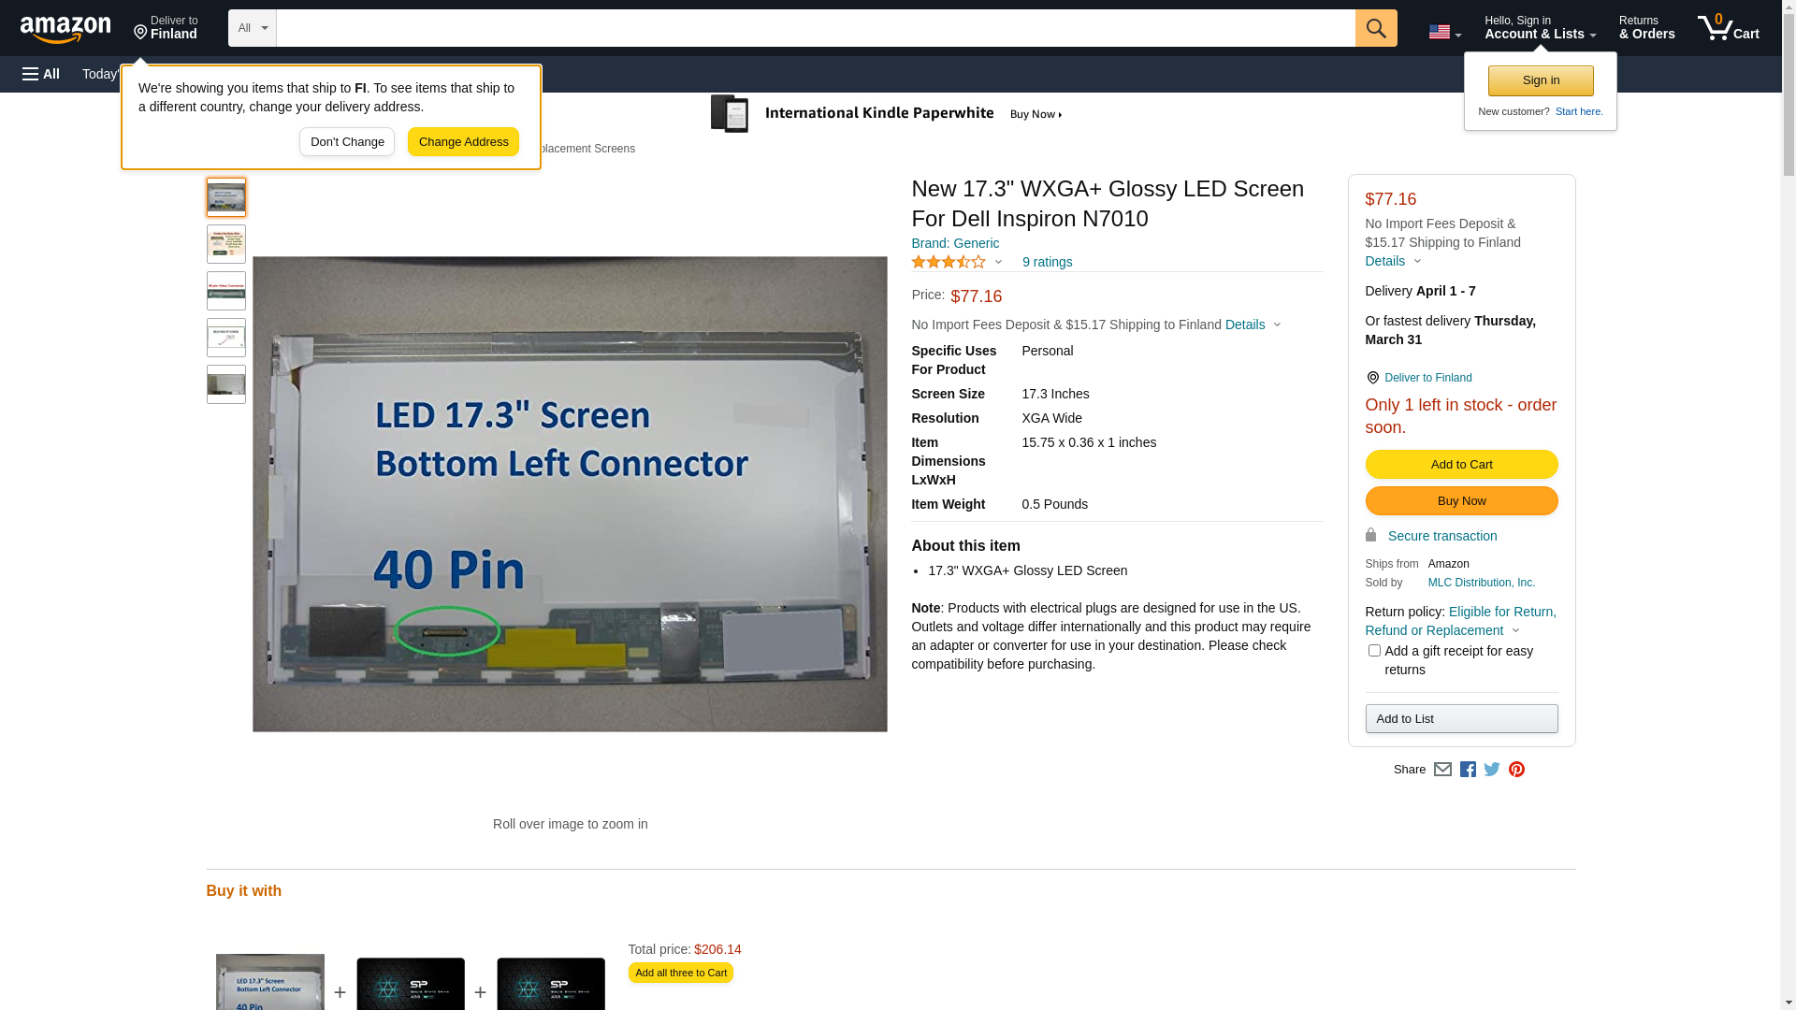Viewport: 1796px width, 1010px height.
Task: Open the US flag language selector
Action: 1444,32
